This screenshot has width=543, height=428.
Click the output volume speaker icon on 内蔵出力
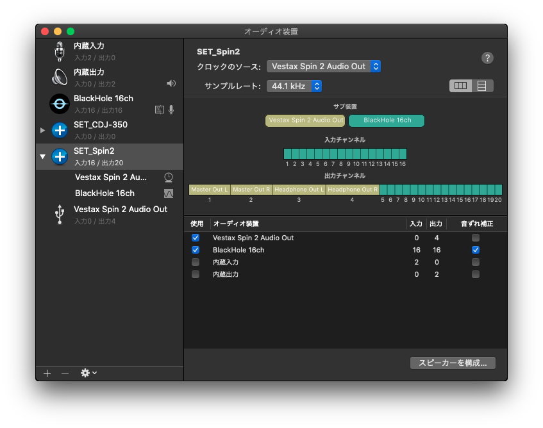point(171,83)
